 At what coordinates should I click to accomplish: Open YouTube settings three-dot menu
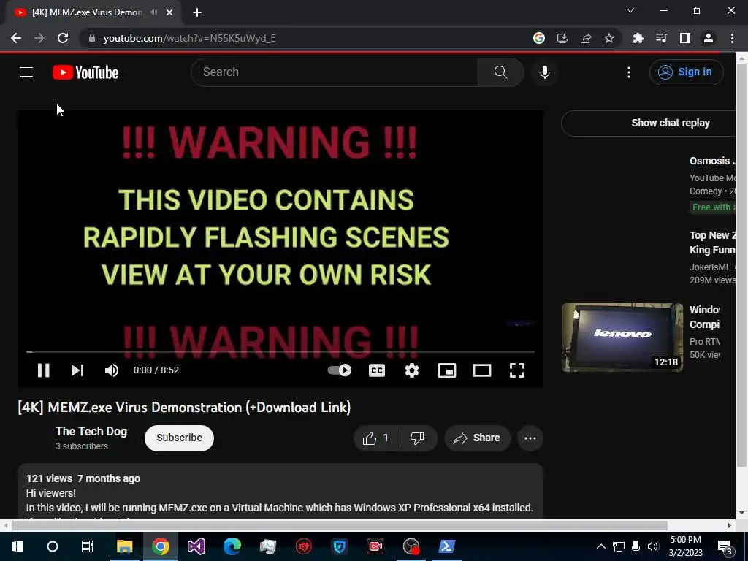click(629, 72)
